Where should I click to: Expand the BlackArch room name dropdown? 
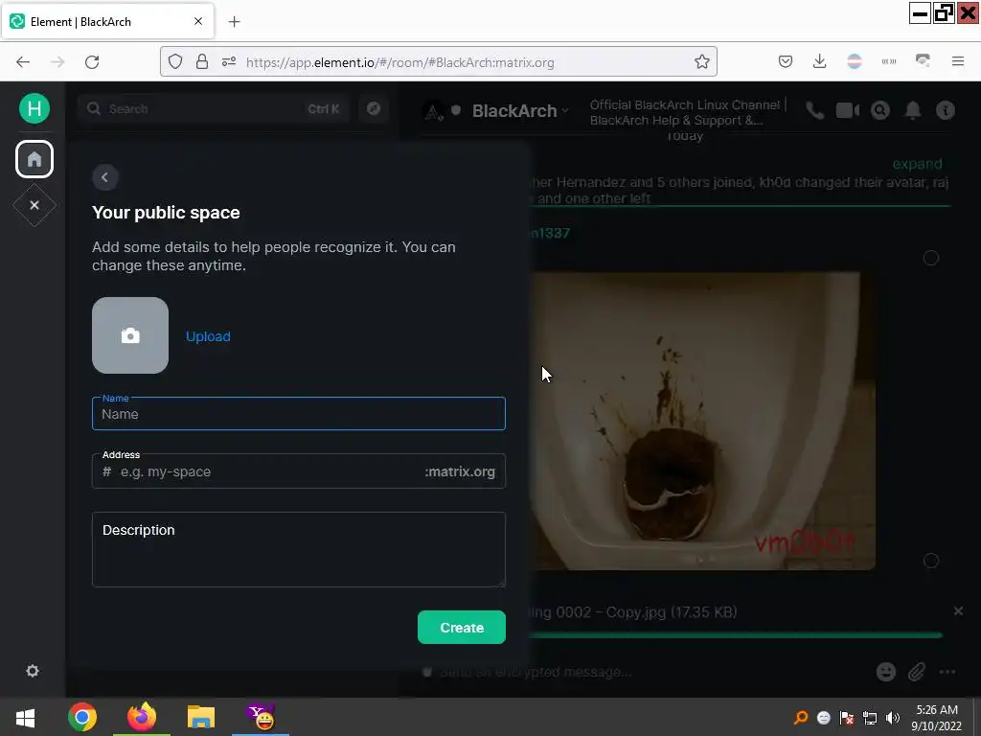(520, 111)
